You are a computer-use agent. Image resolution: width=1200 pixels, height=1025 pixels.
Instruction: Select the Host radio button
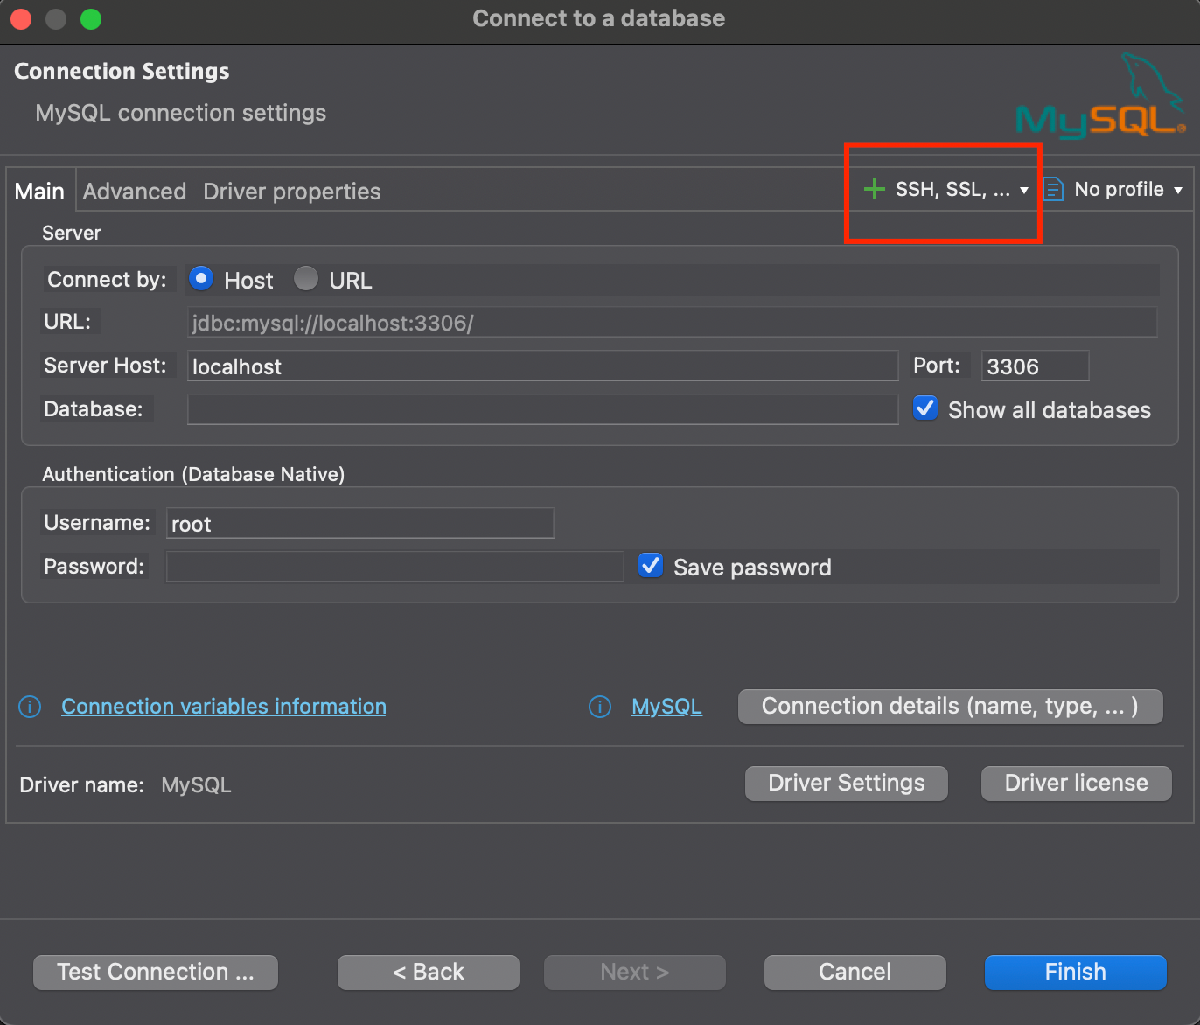point(201,279)
